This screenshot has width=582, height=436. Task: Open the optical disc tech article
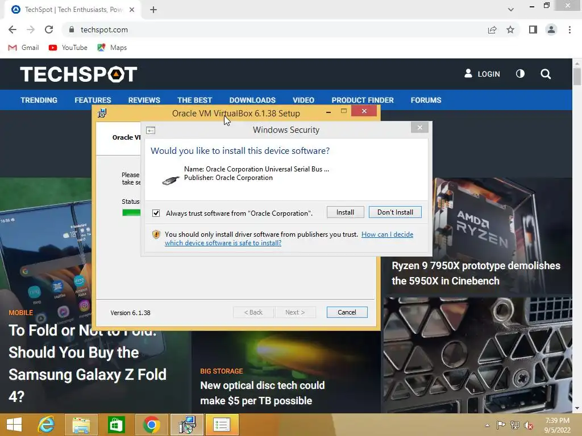[x=263, y=393]
